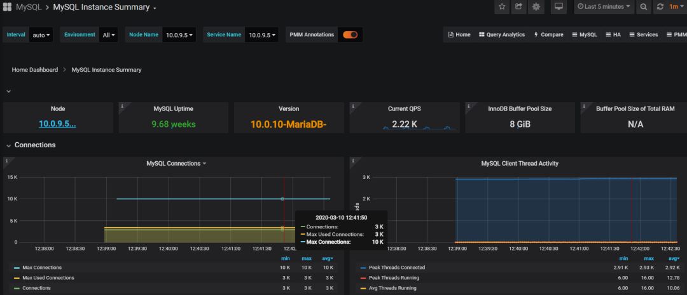The height and width of the screenshot is (295, 687).
Task: Open the Query Analytics menu item
Action: coord(502,35)
